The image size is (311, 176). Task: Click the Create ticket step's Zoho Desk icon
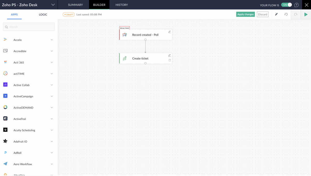point(125,58)
